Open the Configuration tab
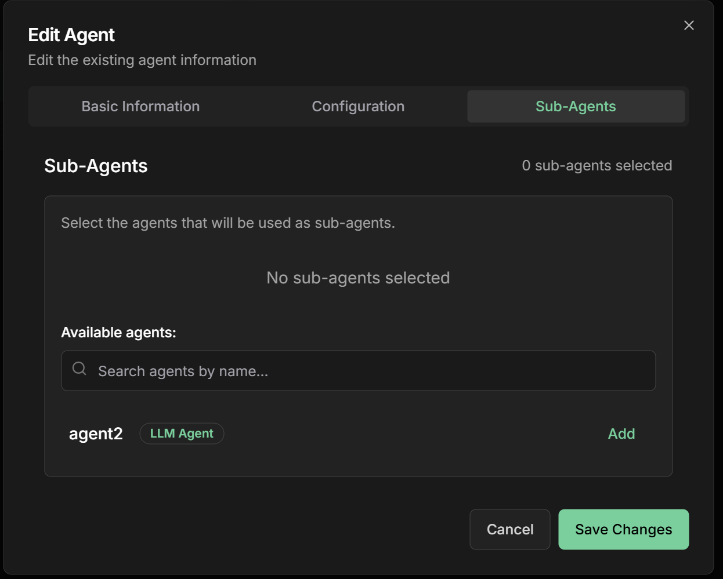 (x=358, y=106)
